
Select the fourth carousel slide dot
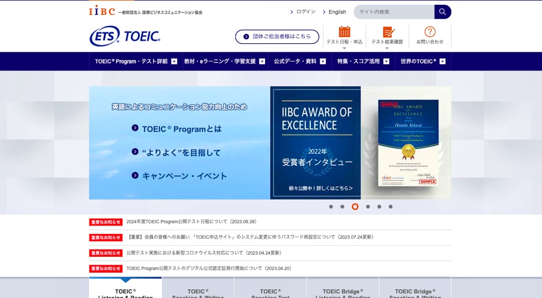368,207
